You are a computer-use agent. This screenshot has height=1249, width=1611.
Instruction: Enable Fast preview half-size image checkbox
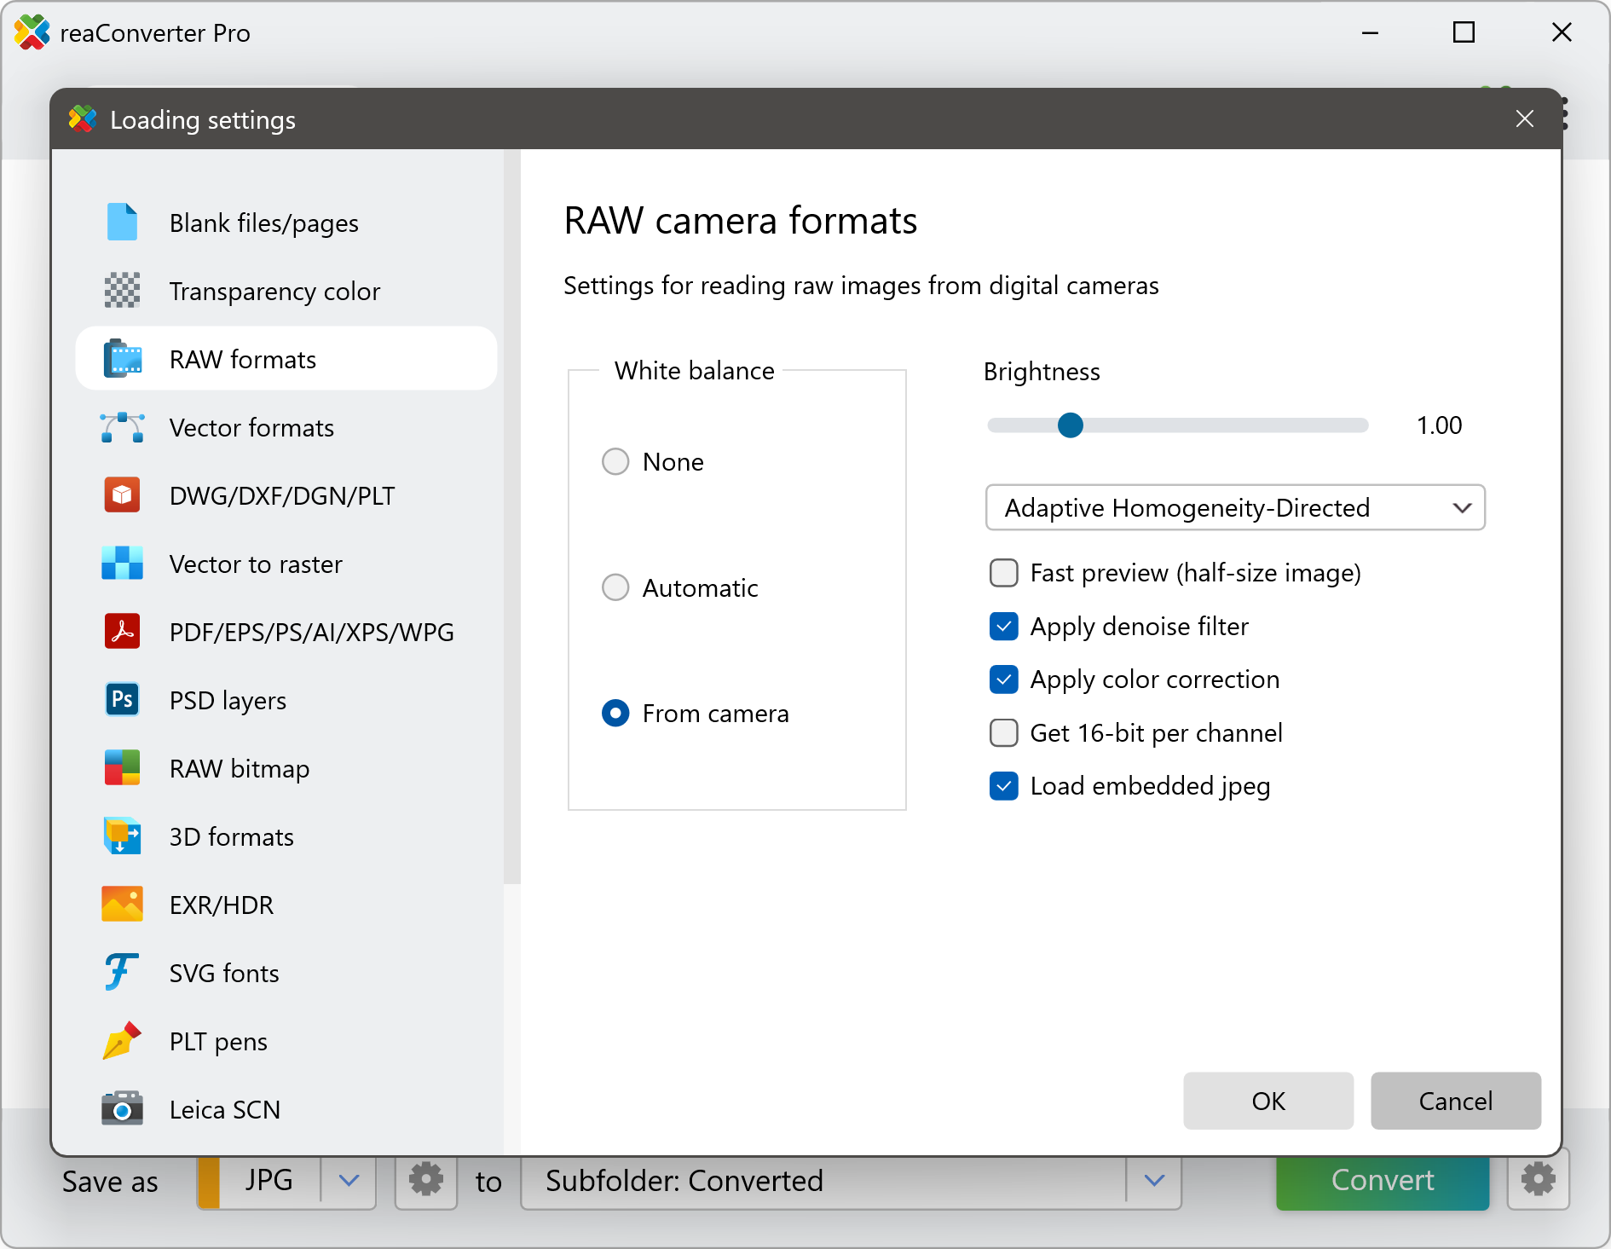(1004, 573)
